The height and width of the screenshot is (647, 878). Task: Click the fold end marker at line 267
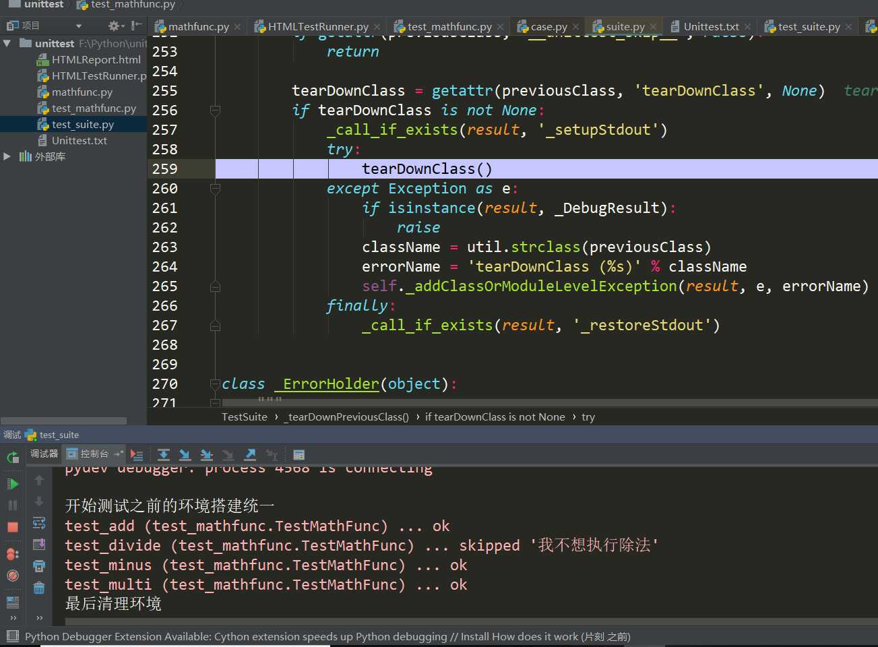(x=215, y=326)
